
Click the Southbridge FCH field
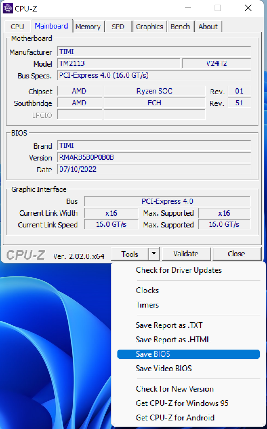(154, 103)
